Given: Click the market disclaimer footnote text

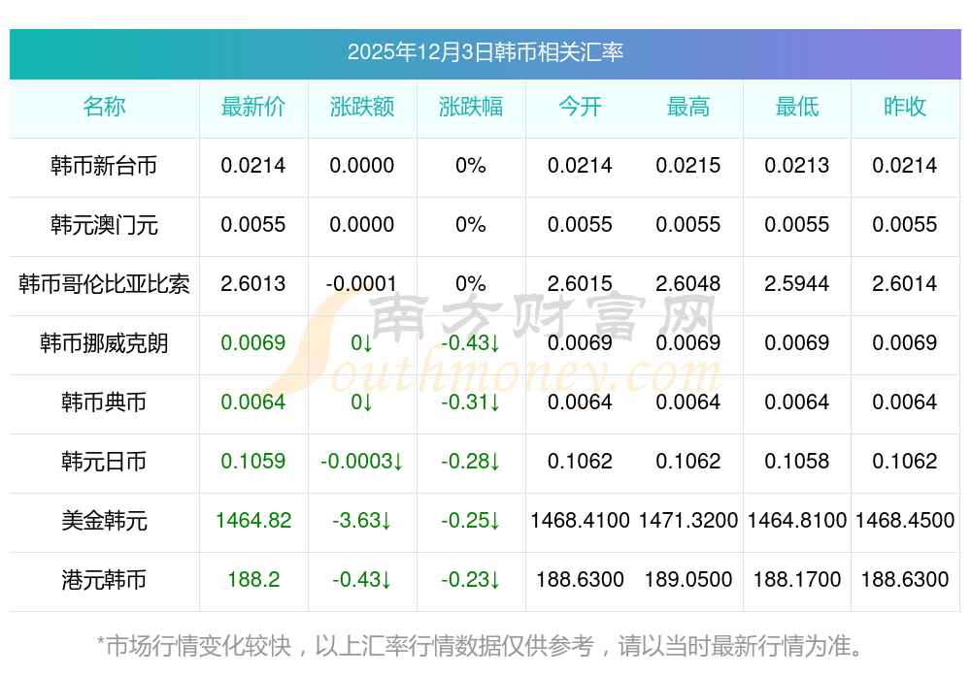Looking at the screenshot, I should click(480, 645).
